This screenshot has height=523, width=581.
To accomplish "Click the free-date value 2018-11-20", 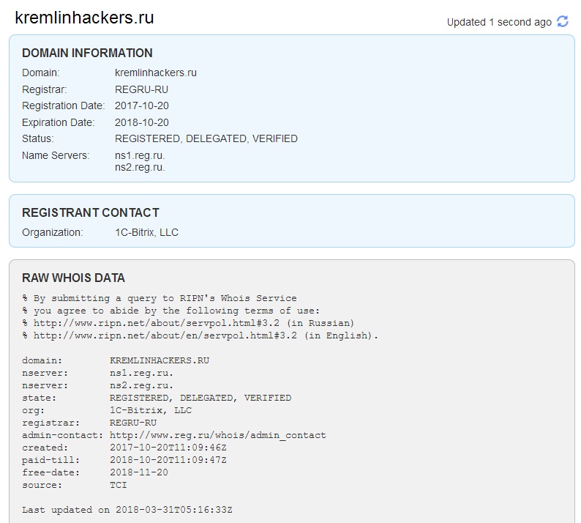I will pos(139,472).
